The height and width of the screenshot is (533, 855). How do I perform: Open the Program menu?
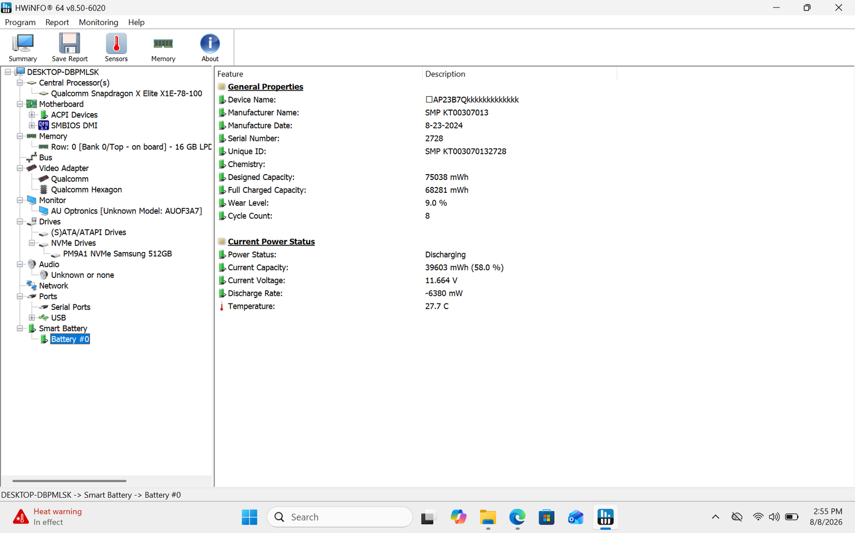(x=20, y=22)
